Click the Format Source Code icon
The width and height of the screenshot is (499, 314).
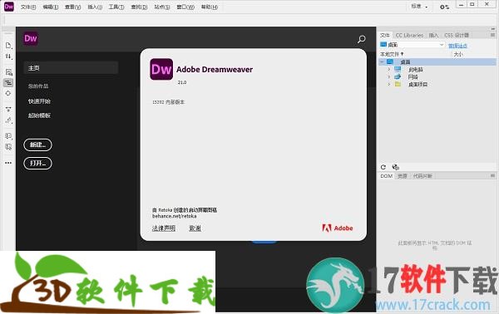[x=8, y=120]
